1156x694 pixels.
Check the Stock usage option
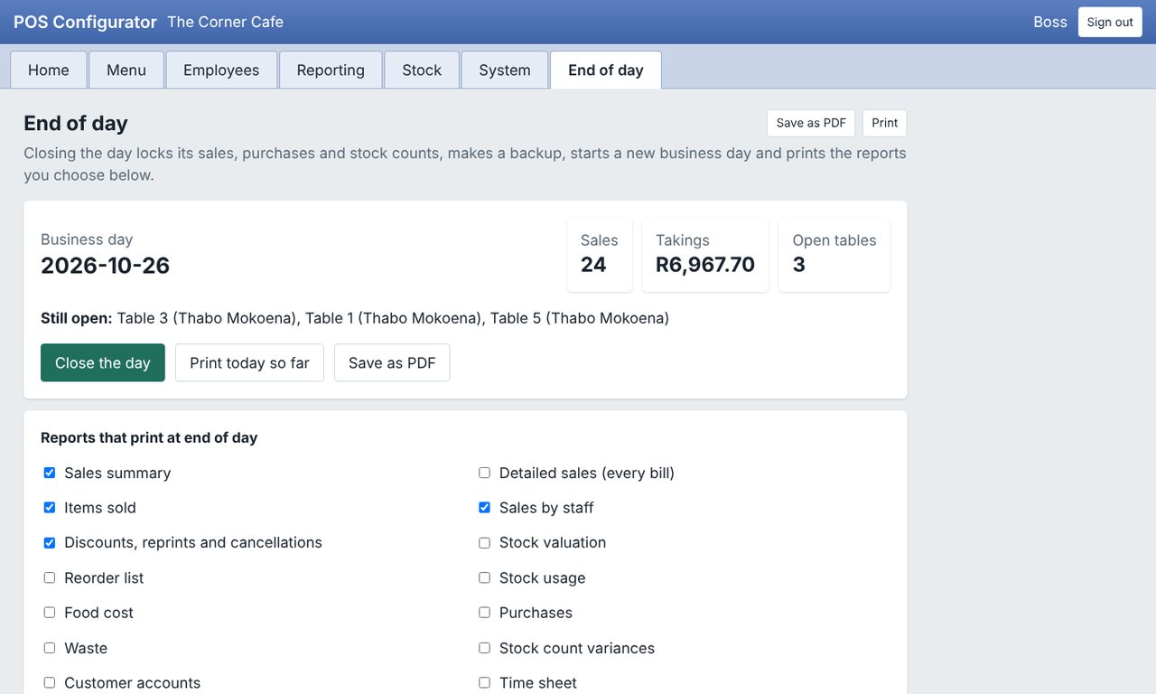pyautogui.click(x=485, y=577)
